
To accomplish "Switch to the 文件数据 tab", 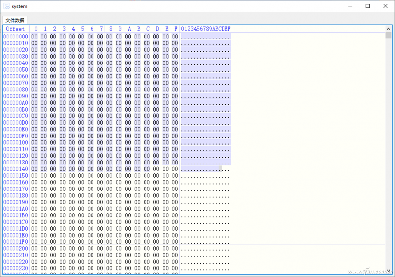I will point(14,20).
